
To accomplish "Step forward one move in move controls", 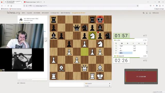I will pyautogui.click(x=133, y=43).
